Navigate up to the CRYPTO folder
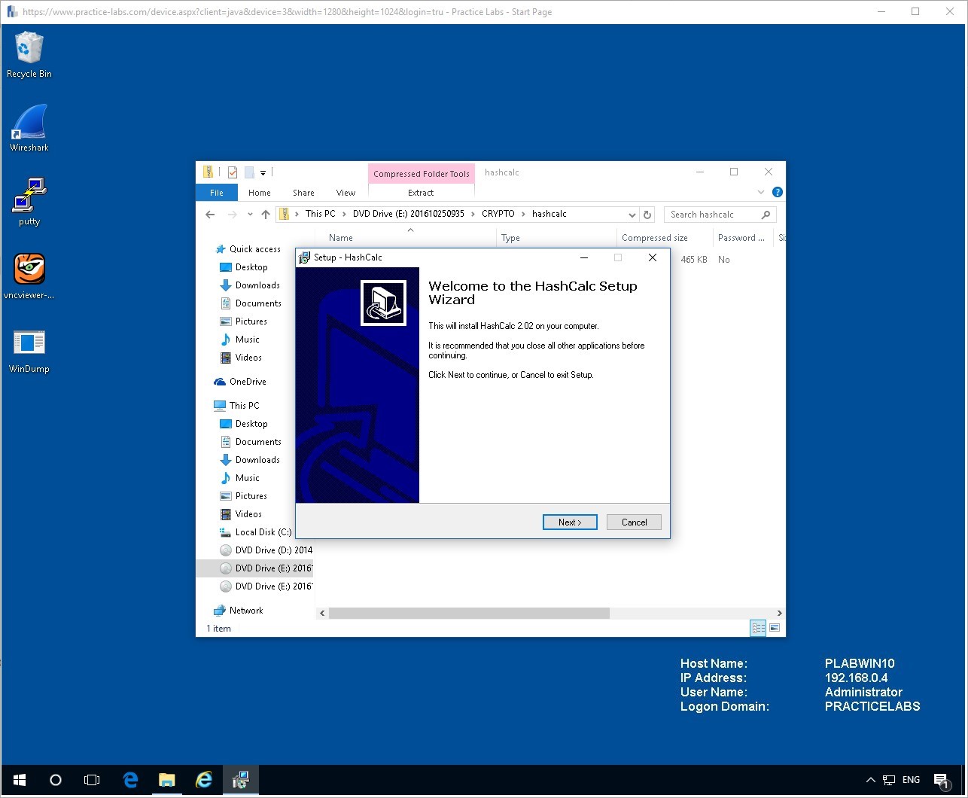968x798 pixels. [x=497, y=214]
